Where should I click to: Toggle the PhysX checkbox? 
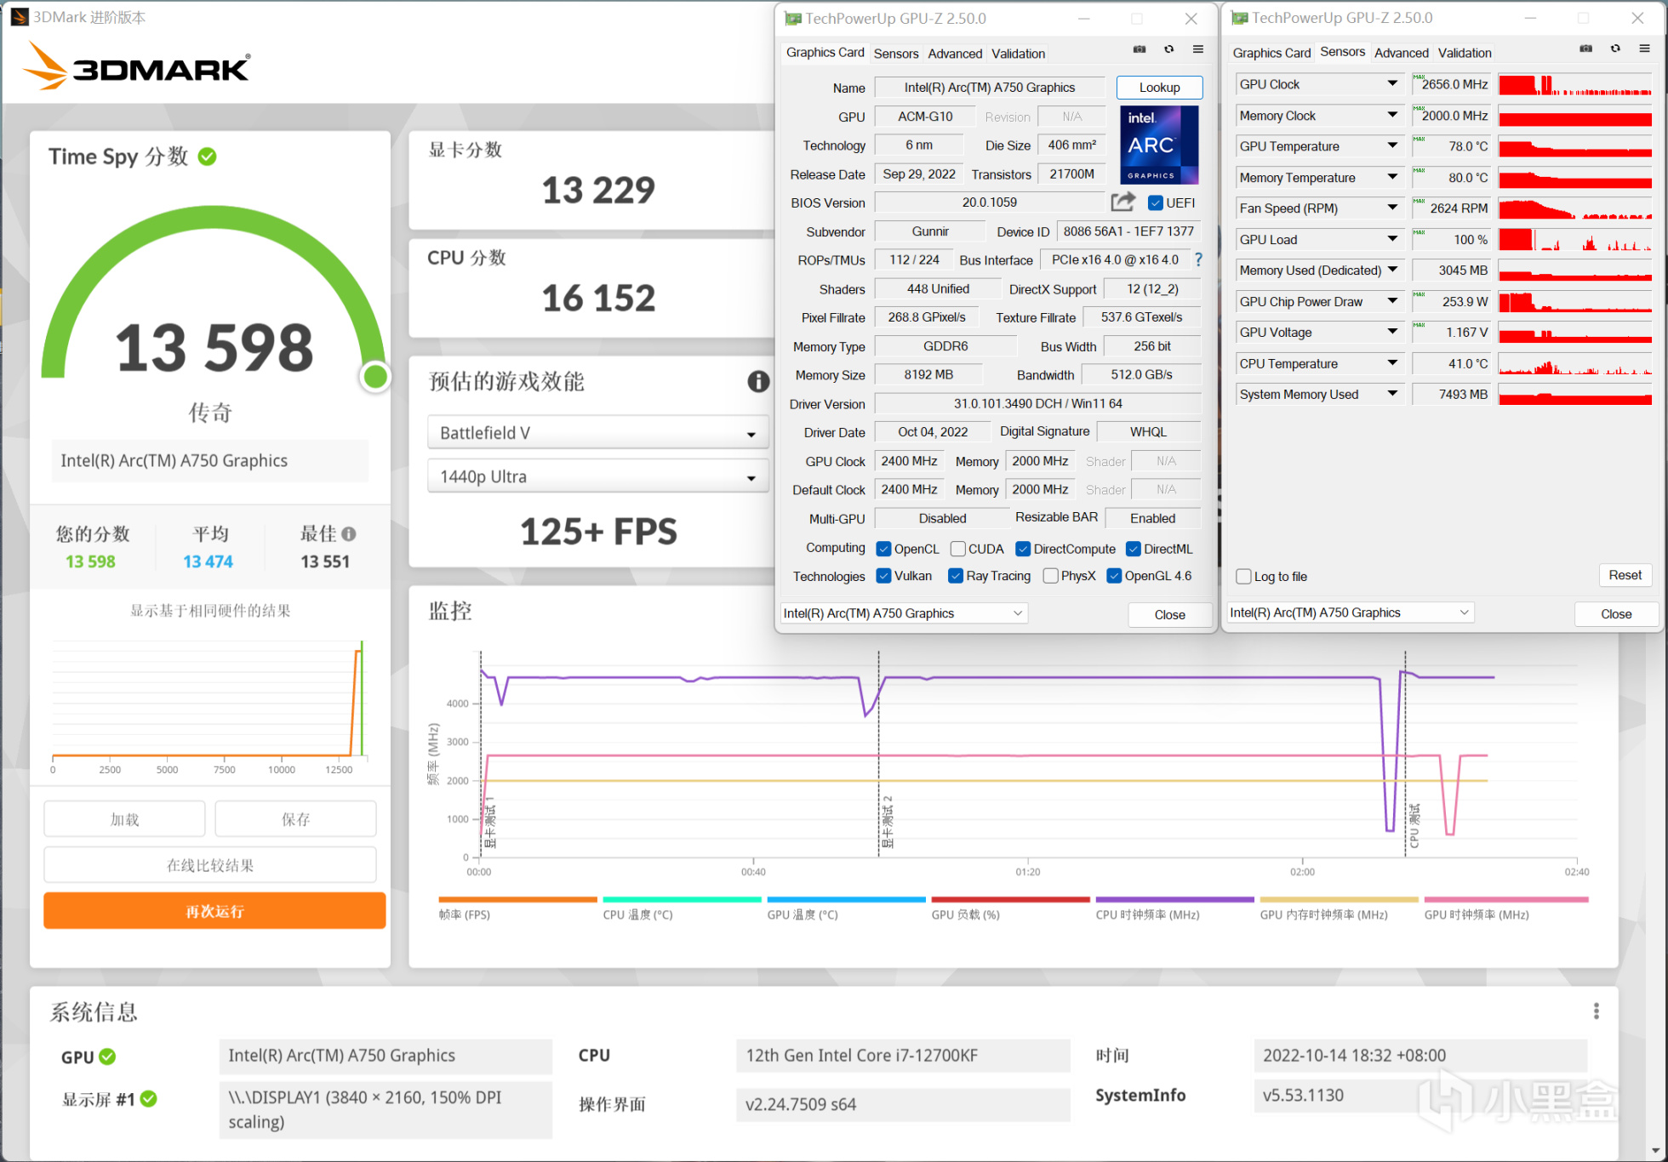tap(1051, 576)
